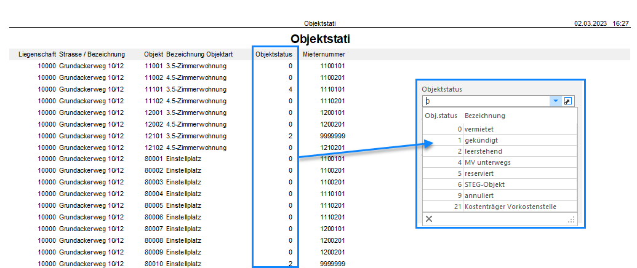The height and width of the screenshot is (268, 637).
Task: Click the Liegenschaft column header in the report
Action: click(x=38, y=54)
